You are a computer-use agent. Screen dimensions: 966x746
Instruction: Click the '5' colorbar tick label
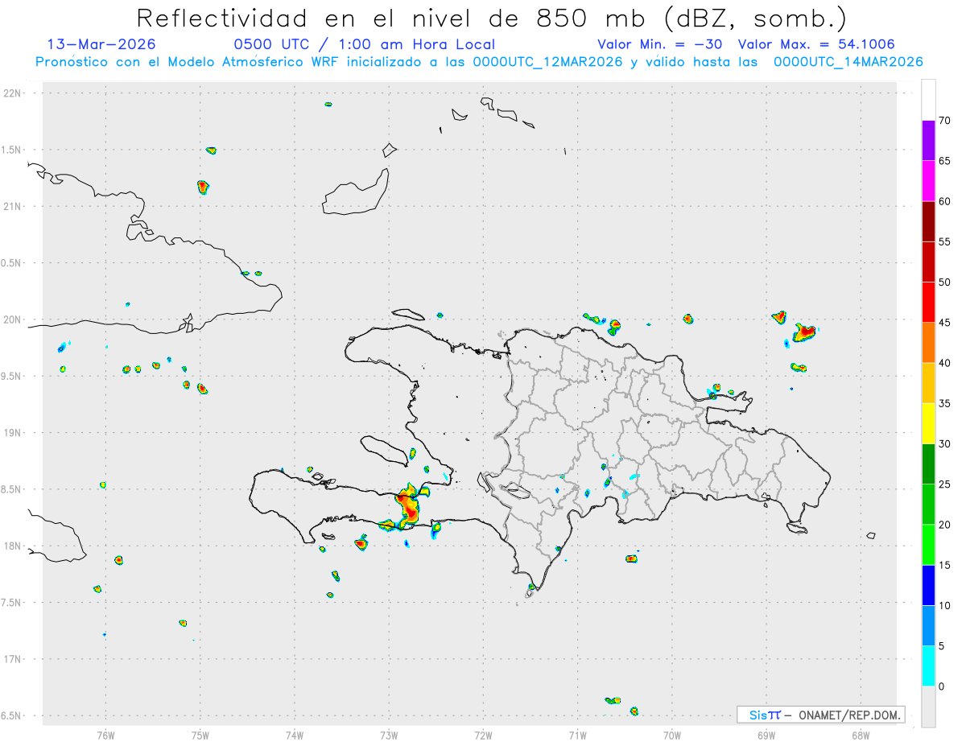tap(941, 646)
